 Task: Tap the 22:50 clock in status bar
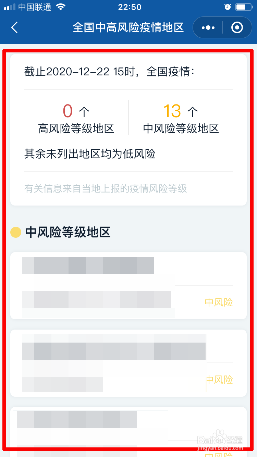point(130,7)
